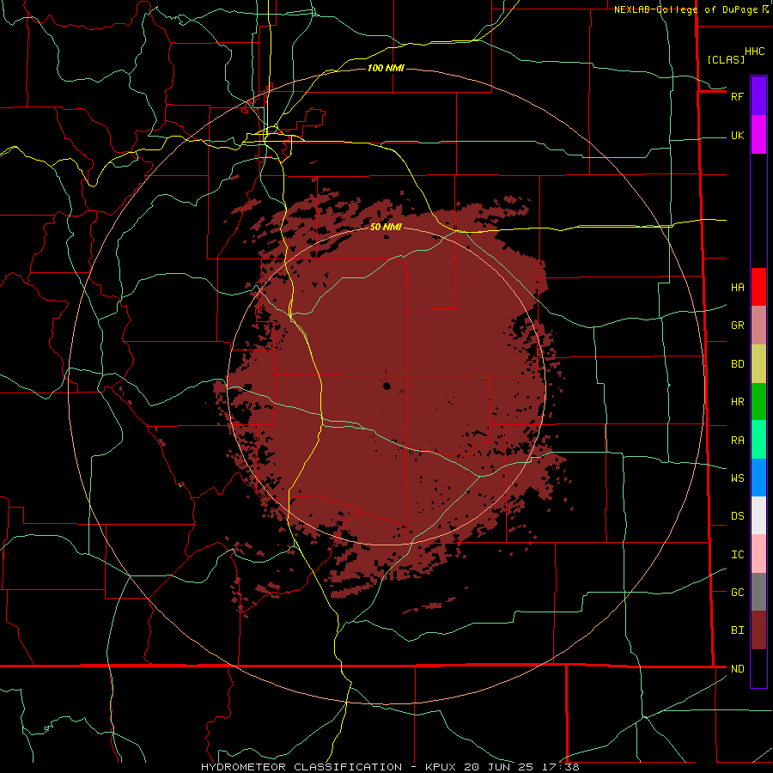
Task: Click the DS legend label
Action: click(x=737, y=516)
